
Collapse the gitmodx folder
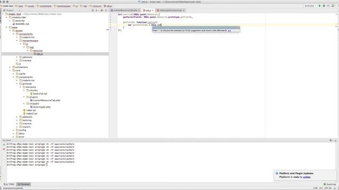click(17, 83)
